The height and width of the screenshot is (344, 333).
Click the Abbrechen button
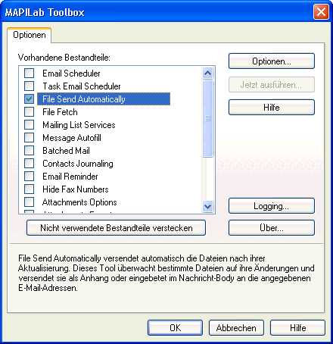[236, 328]
